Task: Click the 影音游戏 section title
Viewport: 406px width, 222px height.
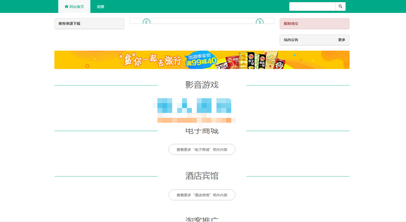Action: click(202, 85)
